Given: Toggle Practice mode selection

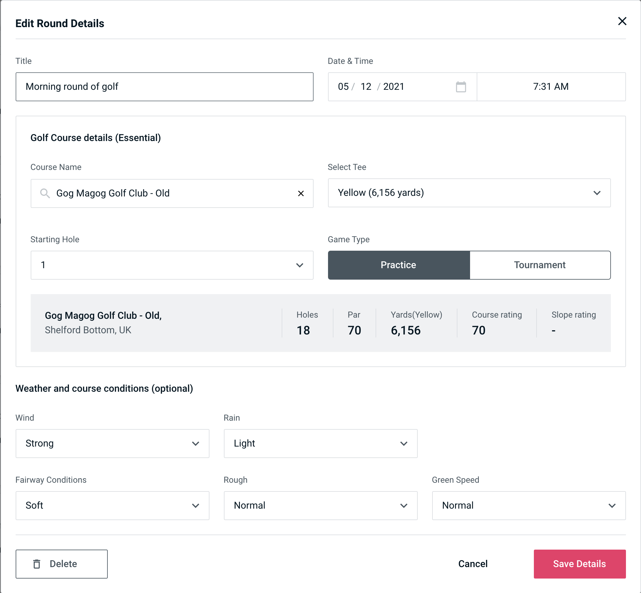Looking at the screenshot, I should pyautogui.click(x=398, y=265).
